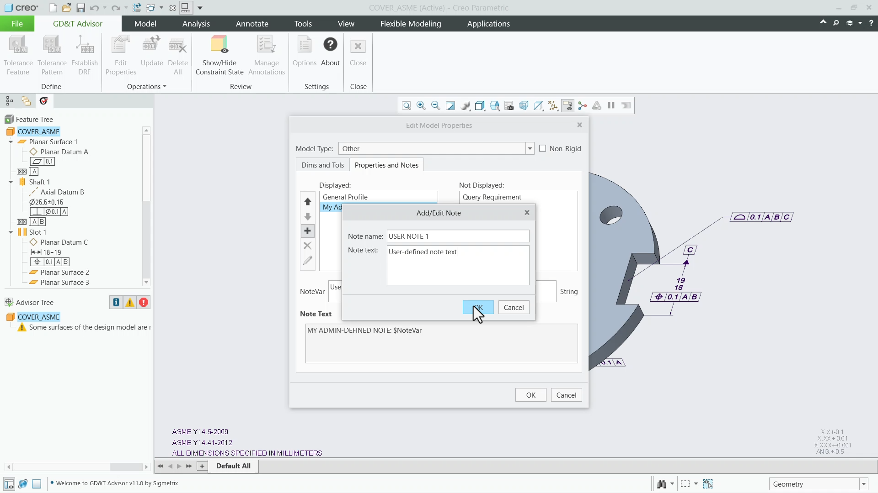The width and height of the screenshot is (878, 493).
Task: Collapse the Planar Surface 1 node
Action: [11, 142]
